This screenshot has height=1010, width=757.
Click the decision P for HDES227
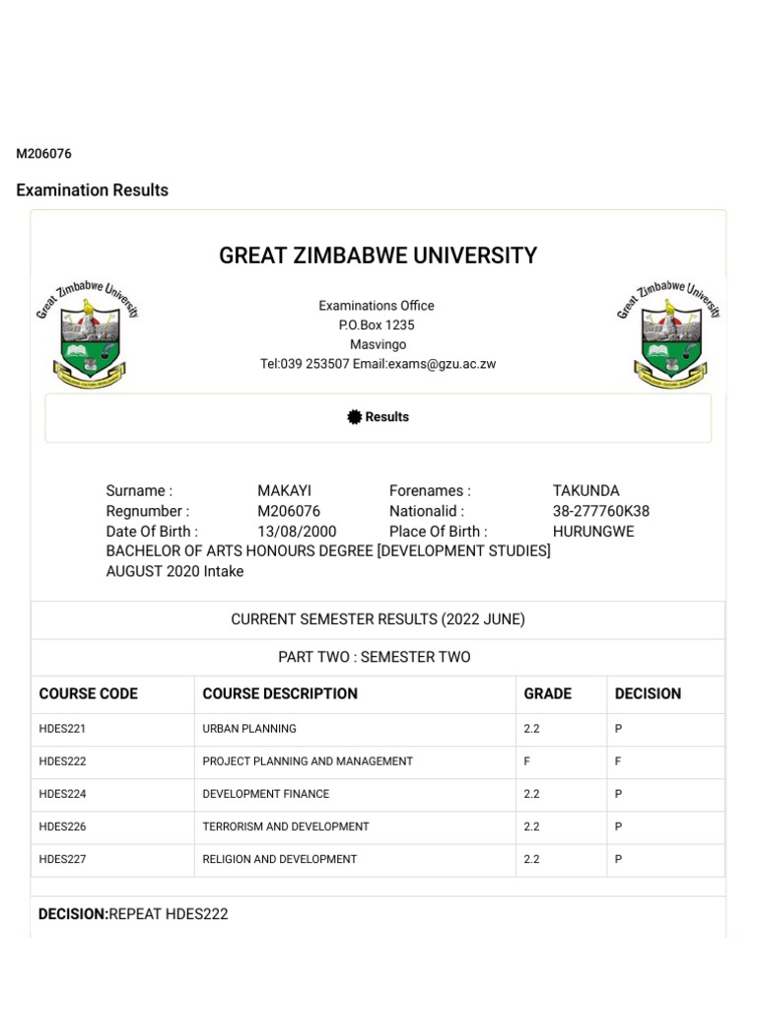(x=618, y=859)
